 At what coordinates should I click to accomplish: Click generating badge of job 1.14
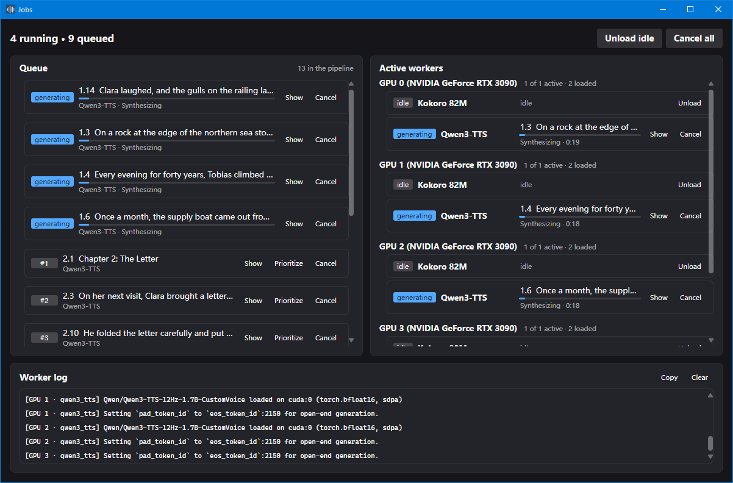click(52, 98)
